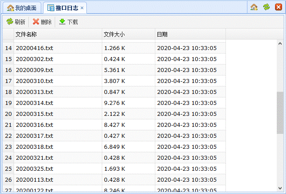Click the red close icon at top right

279,7
